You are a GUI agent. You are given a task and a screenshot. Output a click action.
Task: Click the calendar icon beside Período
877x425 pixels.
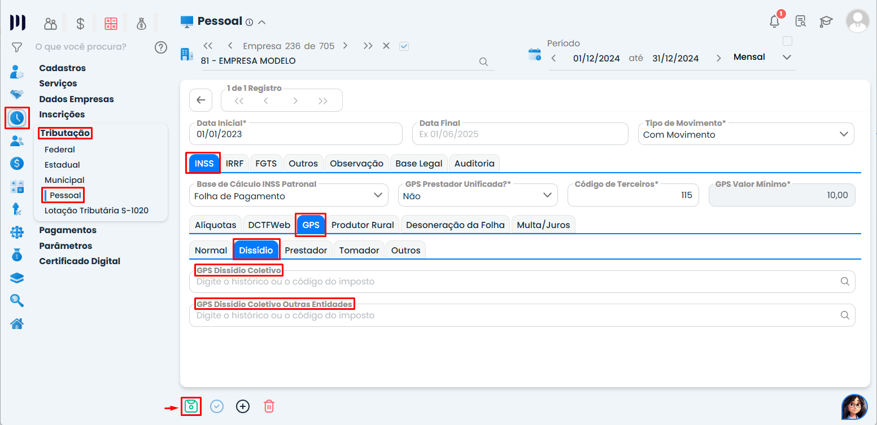tap(534, 55)
